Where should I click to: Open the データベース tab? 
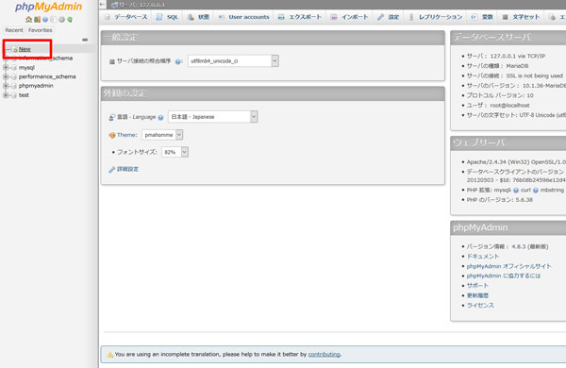click(x=126, y=17)
